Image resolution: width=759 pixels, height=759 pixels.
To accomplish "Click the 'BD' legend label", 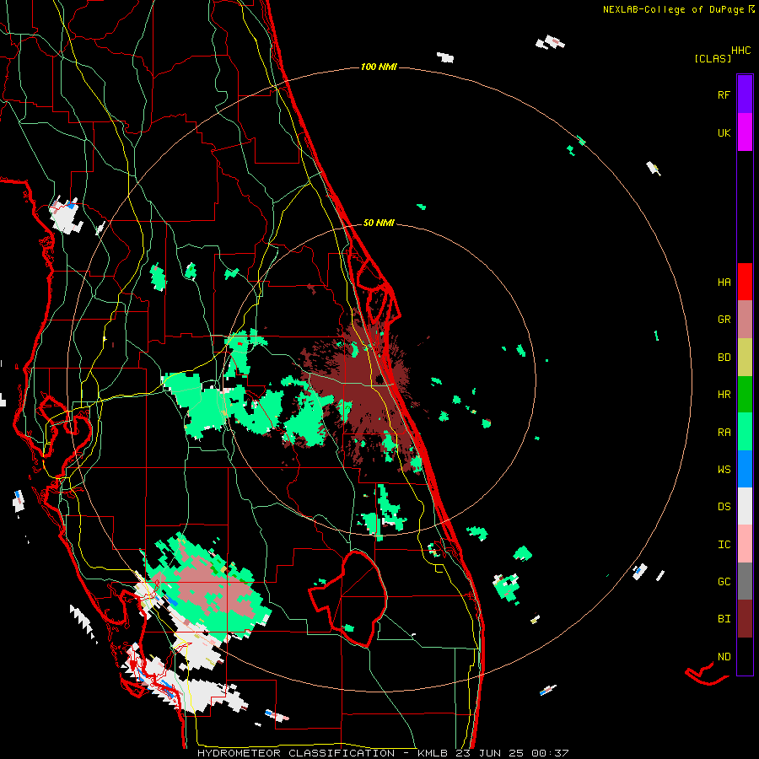I will point(724,358).
